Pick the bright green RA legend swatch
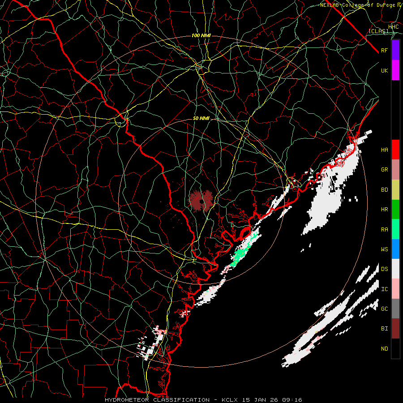This screenshot has width=403, height=403. pos(395,229)
